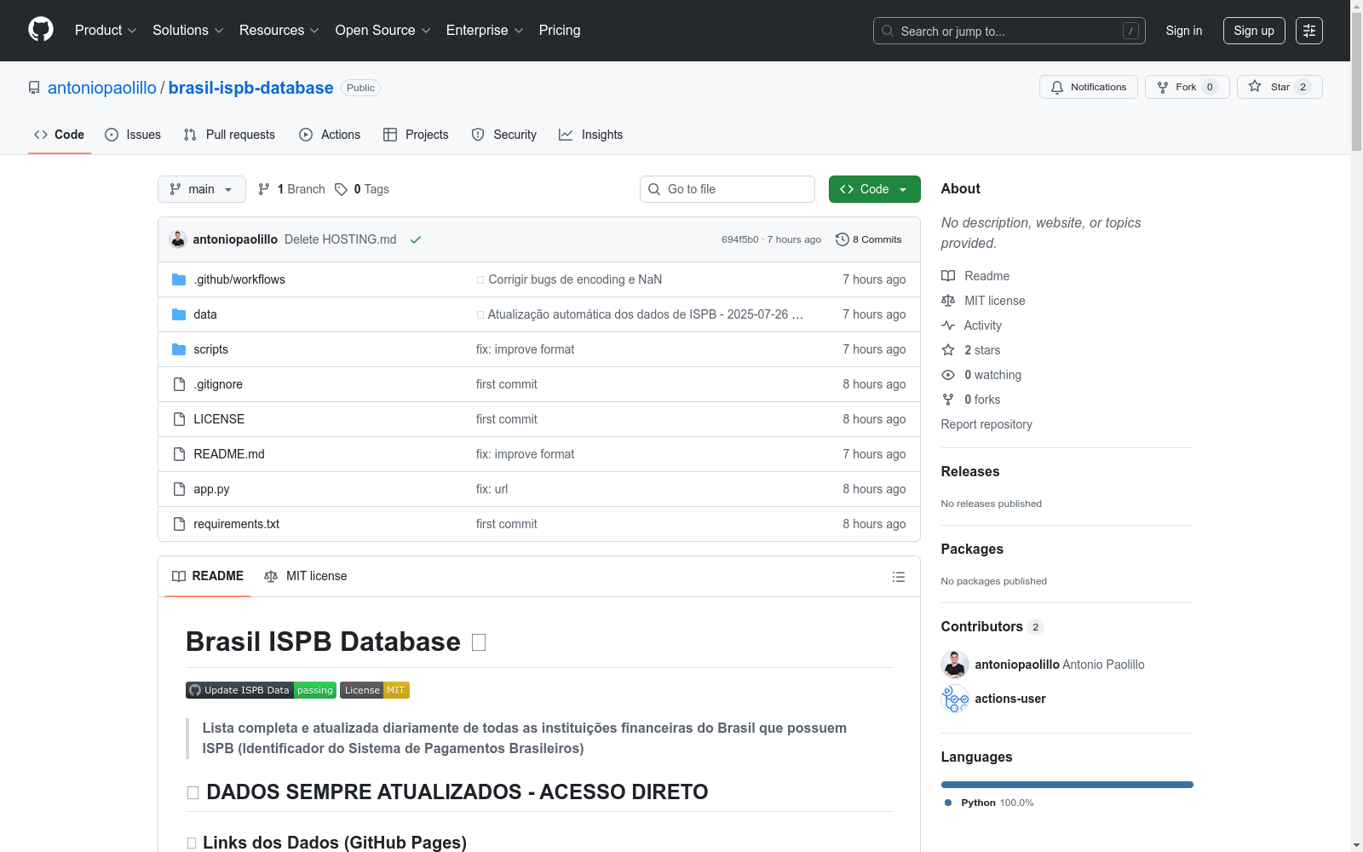Click the eye icon beside watching

[948, 375]
